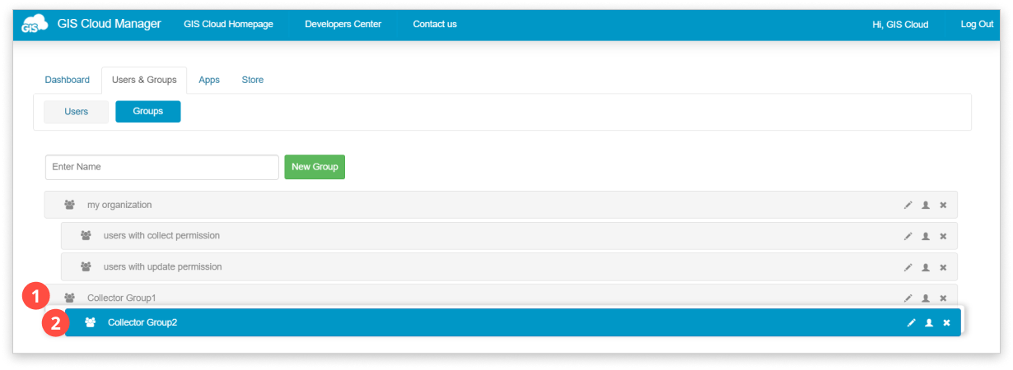This screenshot has width=1013, height=370.
Task: Click group icon of Collector Group2
Action: coord(90,322)
